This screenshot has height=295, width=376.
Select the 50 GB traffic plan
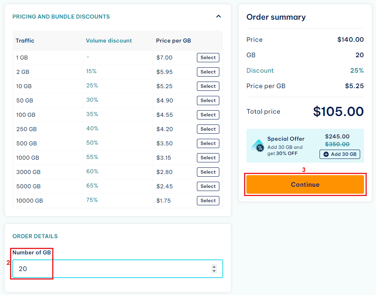[208, 101]
